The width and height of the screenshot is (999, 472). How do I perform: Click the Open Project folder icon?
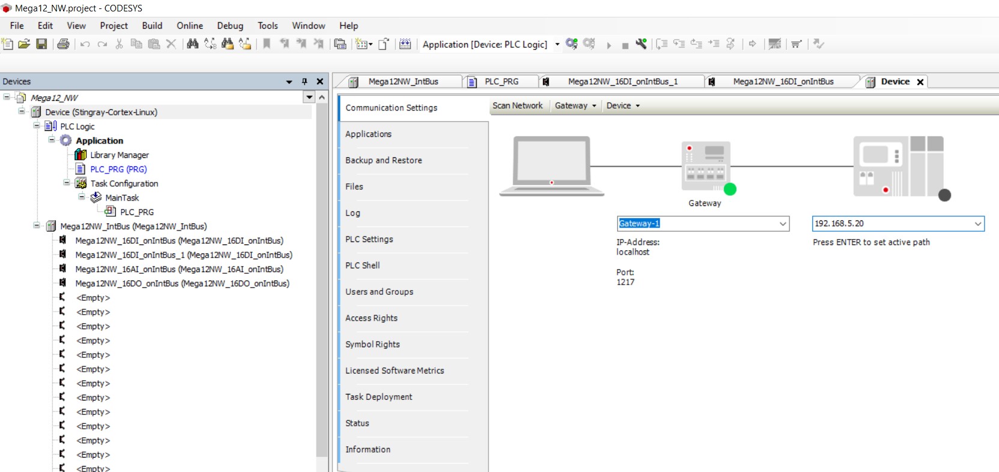coord(24,44)
